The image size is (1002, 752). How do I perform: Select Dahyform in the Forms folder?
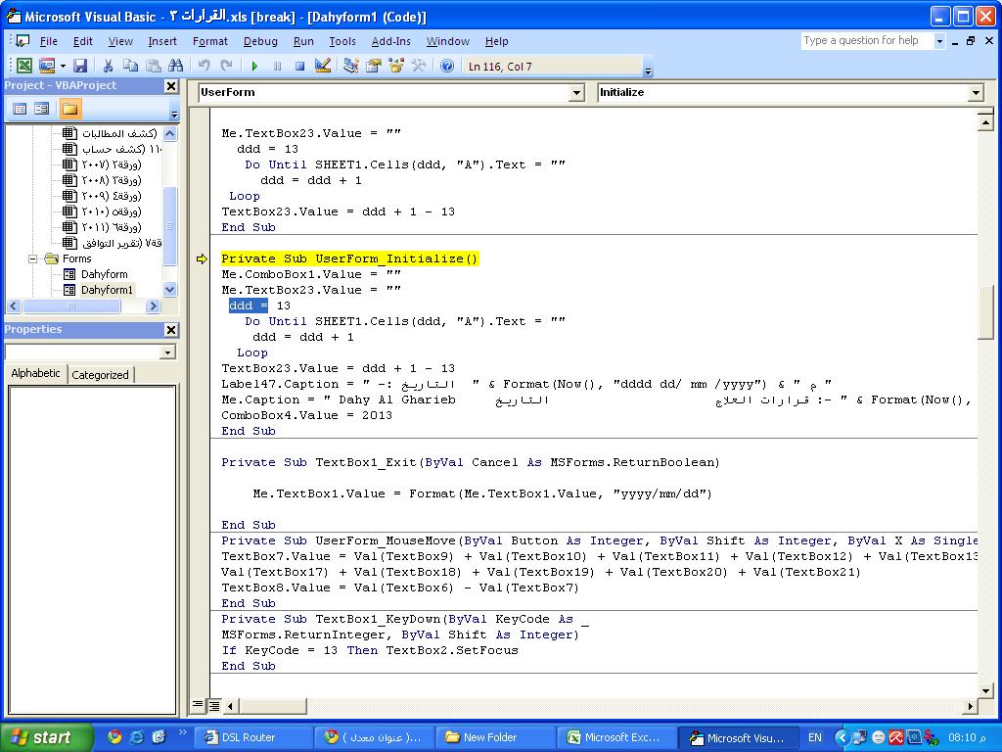point(104,274)
